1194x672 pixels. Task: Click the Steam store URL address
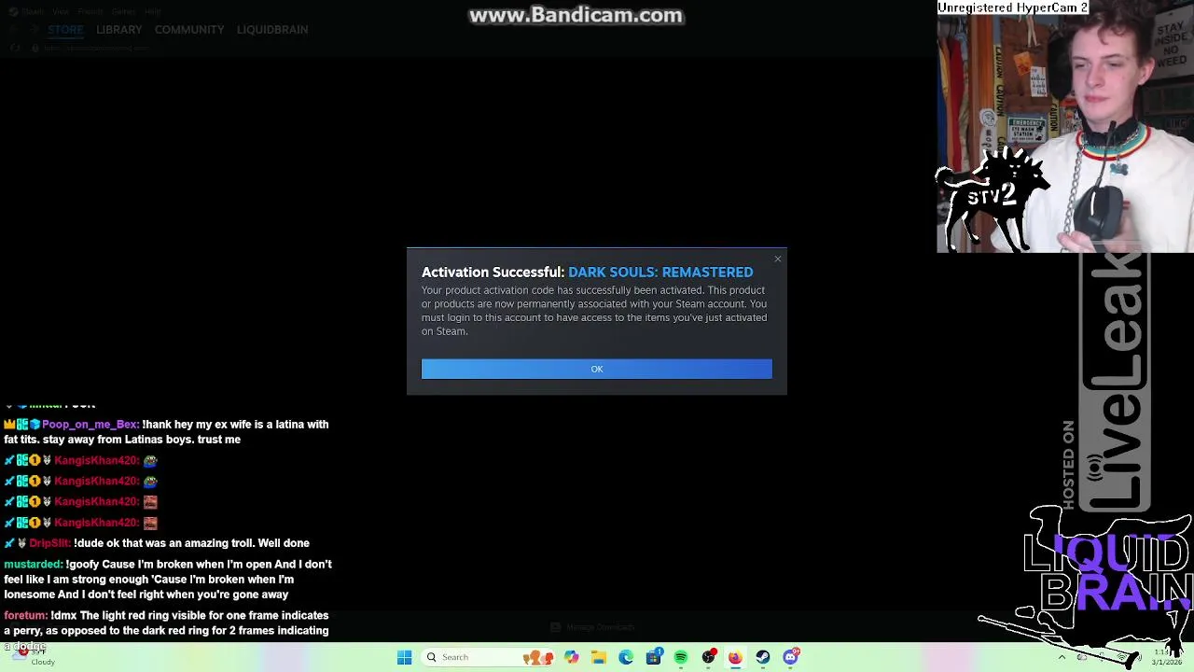pyautogui.click(x=96, y=48)
